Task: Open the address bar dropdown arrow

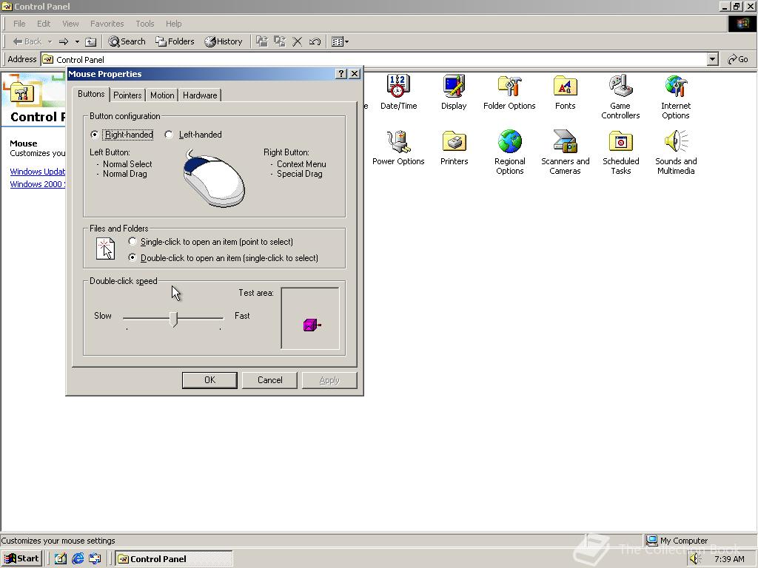Action: (x=713, y=59)
